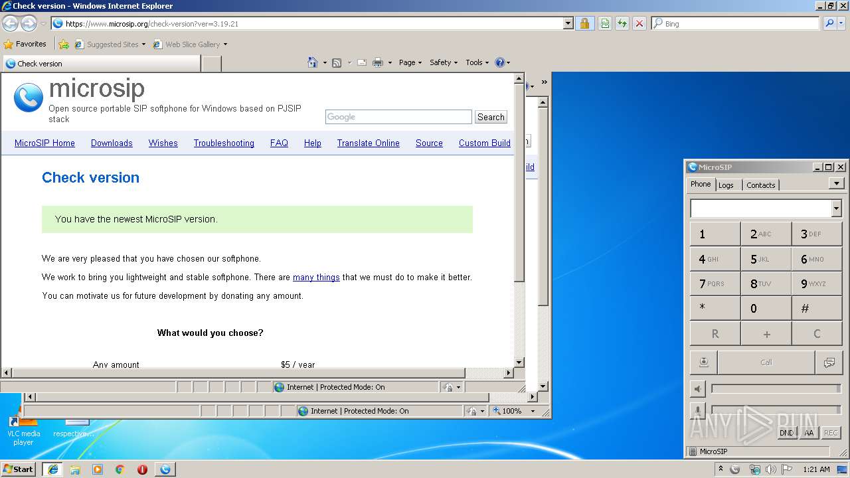Click the MicroSIP microphone volume slider
Screen dimensions: 850x478
776,410
